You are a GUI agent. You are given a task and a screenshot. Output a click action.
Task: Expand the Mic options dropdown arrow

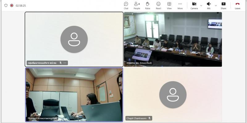click(x=216, y=6)
